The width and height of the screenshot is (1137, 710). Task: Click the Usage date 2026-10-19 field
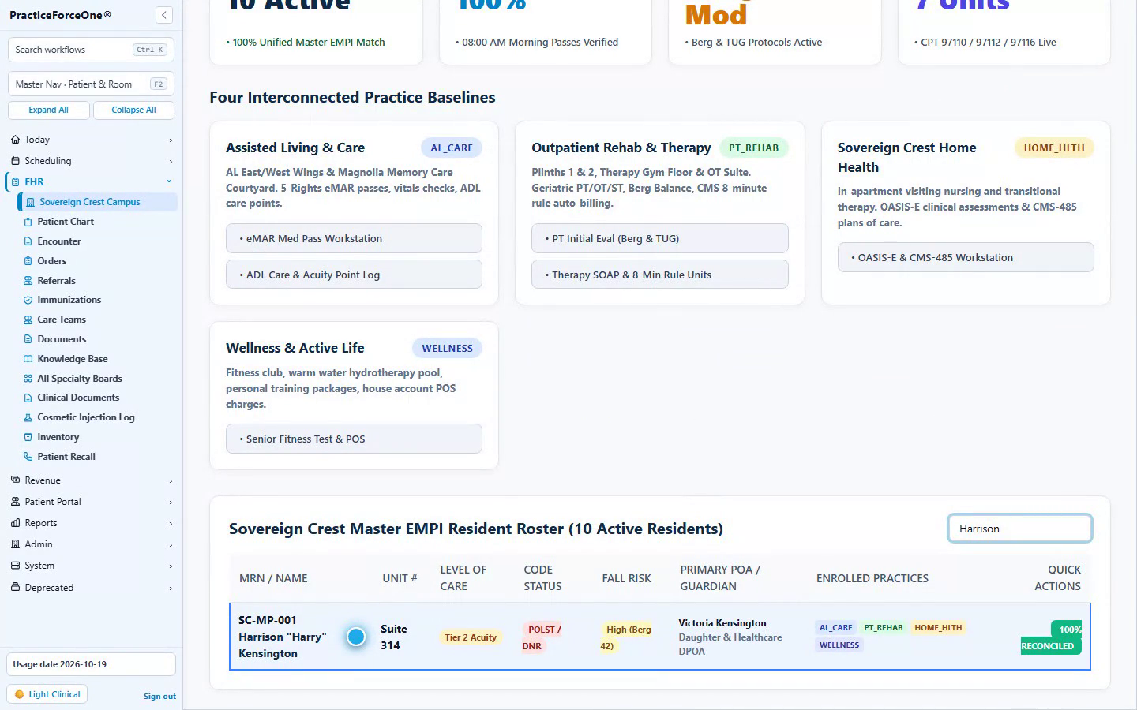click(91, 664)
